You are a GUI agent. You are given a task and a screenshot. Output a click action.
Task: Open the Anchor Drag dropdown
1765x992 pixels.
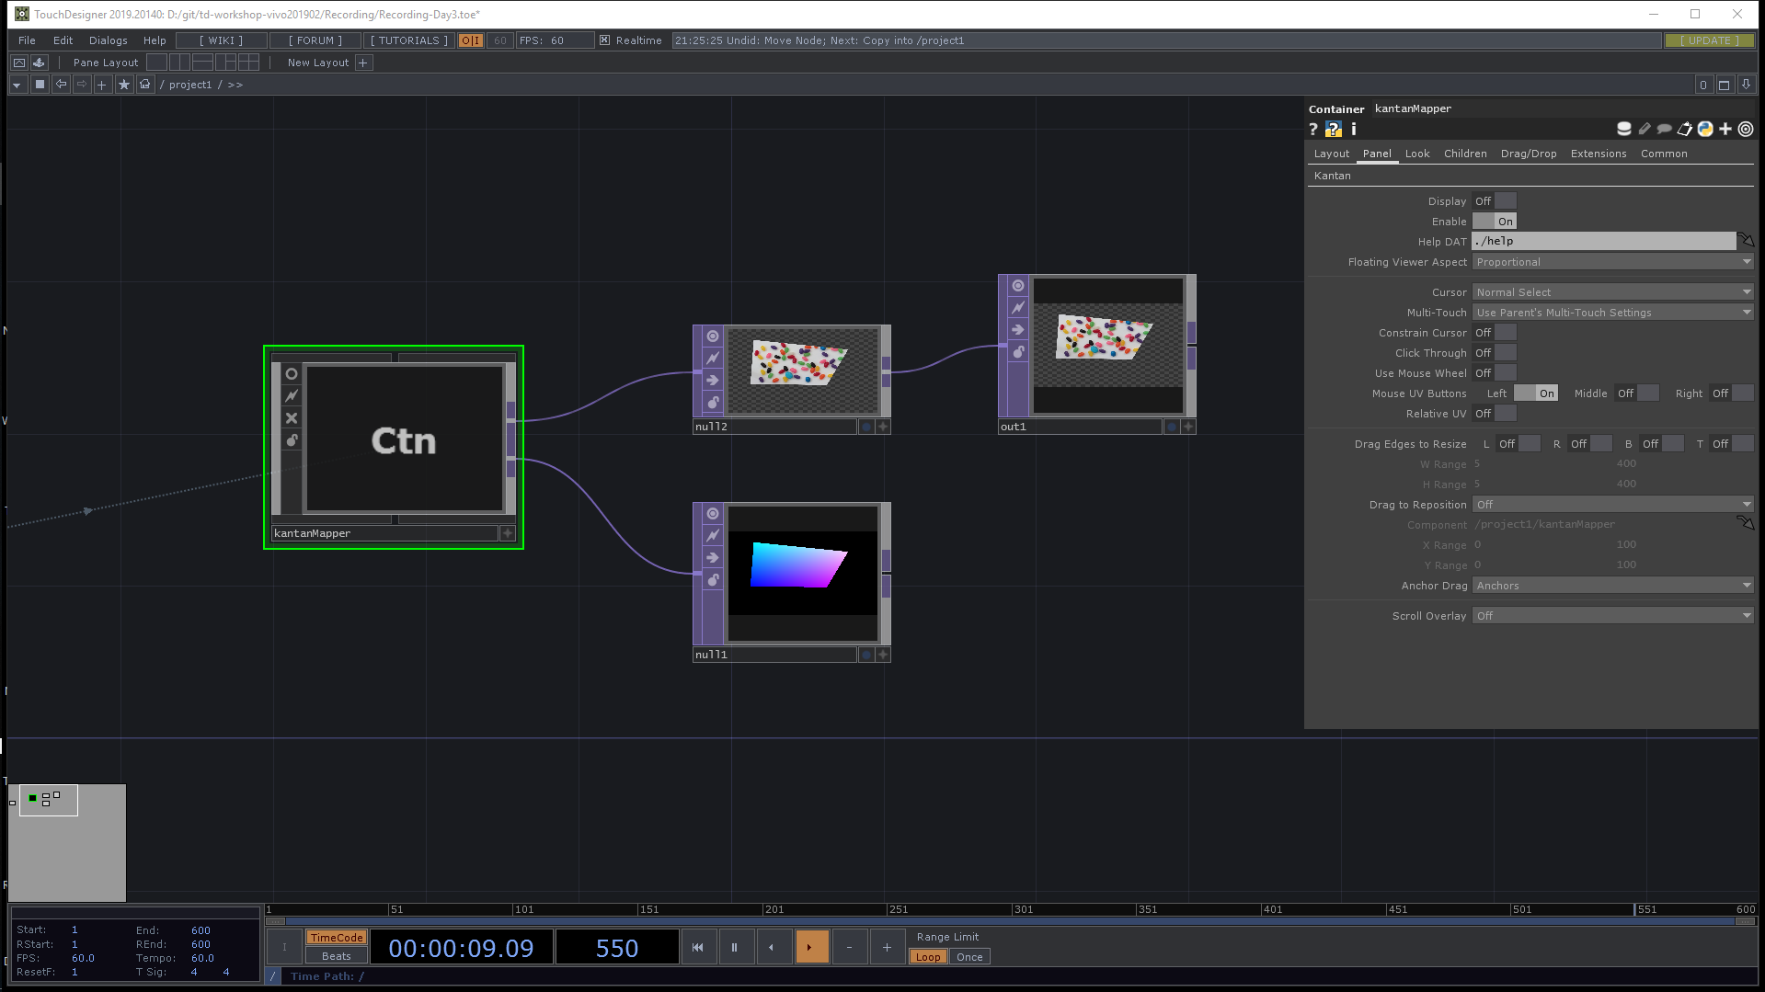(1612, 586)
